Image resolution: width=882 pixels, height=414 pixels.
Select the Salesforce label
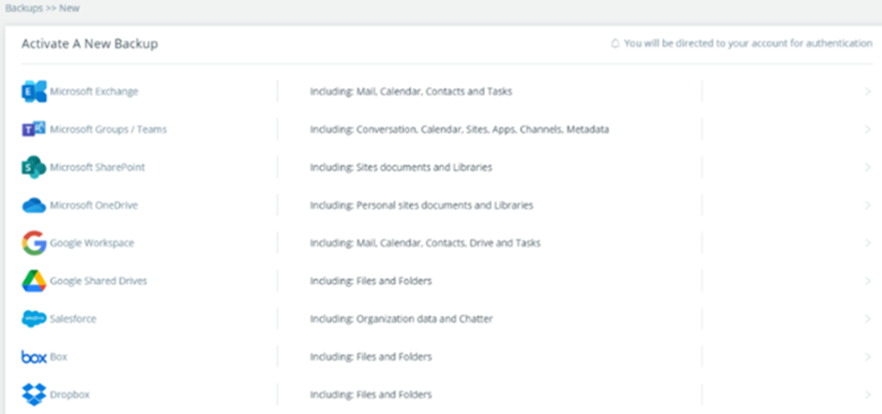pyautogui.click(x=73, y=319)
